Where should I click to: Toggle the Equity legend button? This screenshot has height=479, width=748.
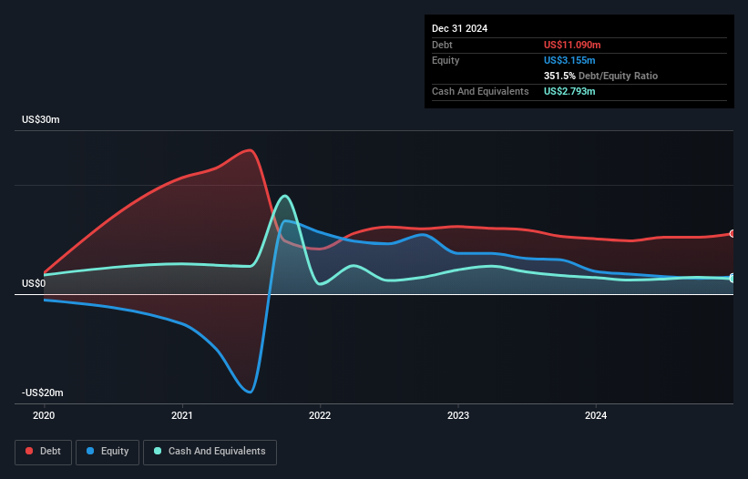108,452
